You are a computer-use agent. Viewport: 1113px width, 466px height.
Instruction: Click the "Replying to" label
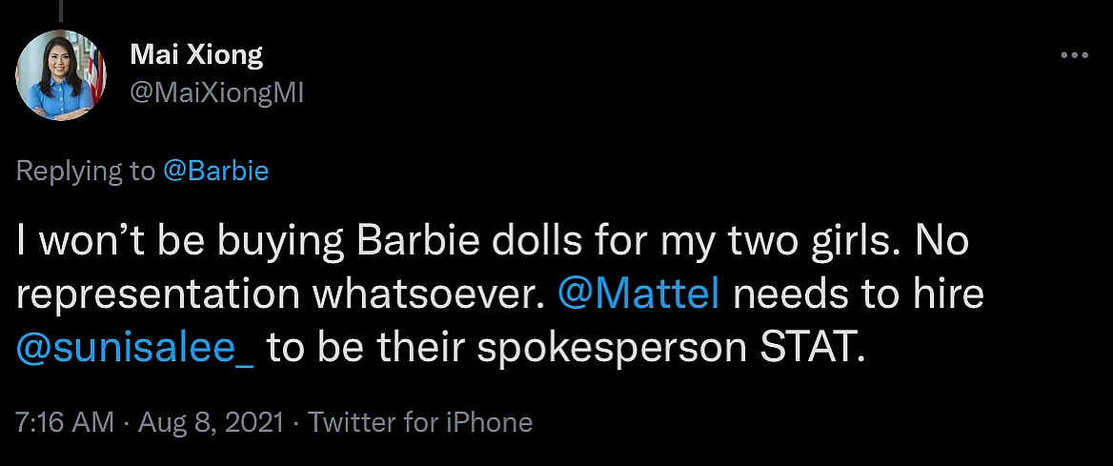pyautogui.click(x=85, y=172)
